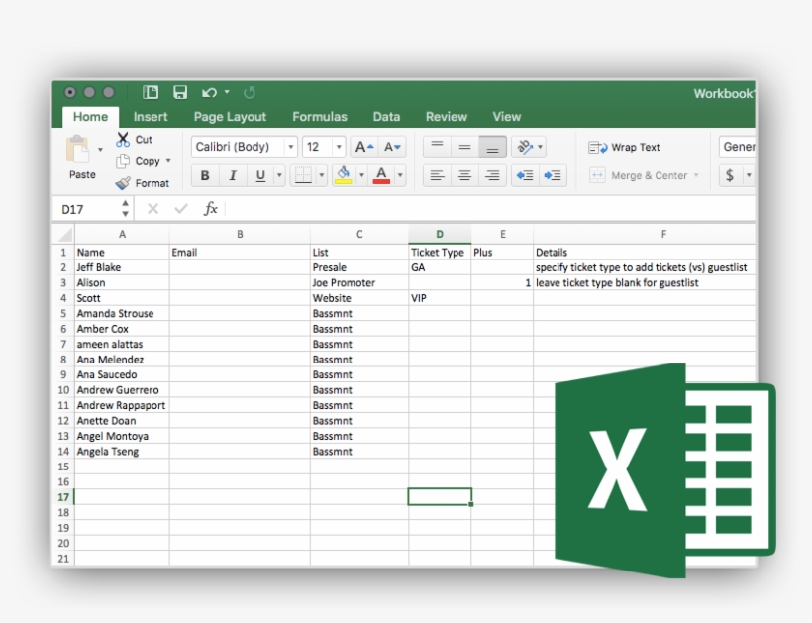Image resolution: width=812 pixels, height=623 pixels.
Task: Open the border style dropdown
Action: (320, 175)
